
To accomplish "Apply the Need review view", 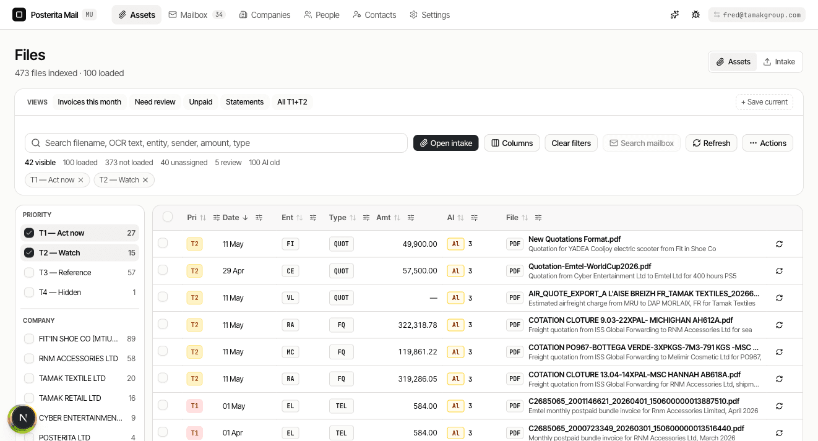I will click(x=155, y=102).
